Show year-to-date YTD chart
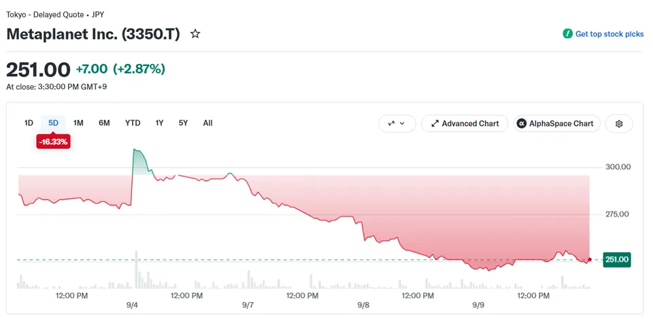The width and height of the screenshot is (653, 320). pyautogui.click(x=133, y=123)
